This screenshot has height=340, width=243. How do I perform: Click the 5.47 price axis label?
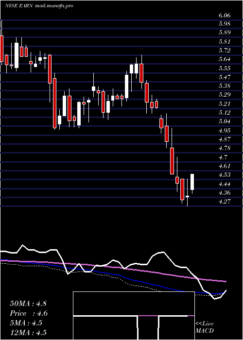tap(225, 77)
